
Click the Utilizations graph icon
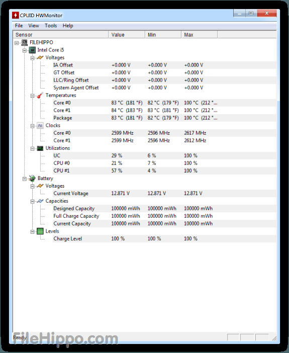[x=40, y=148]
